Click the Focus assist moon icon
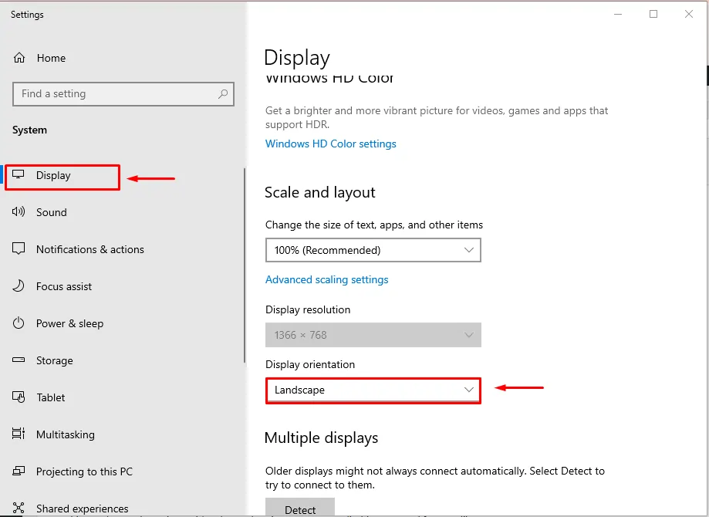 [x=19, y=286]
